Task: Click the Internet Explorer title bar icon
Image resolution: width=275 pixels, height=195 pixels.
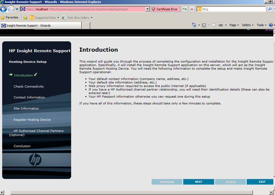Action: (x=2, y=2)
